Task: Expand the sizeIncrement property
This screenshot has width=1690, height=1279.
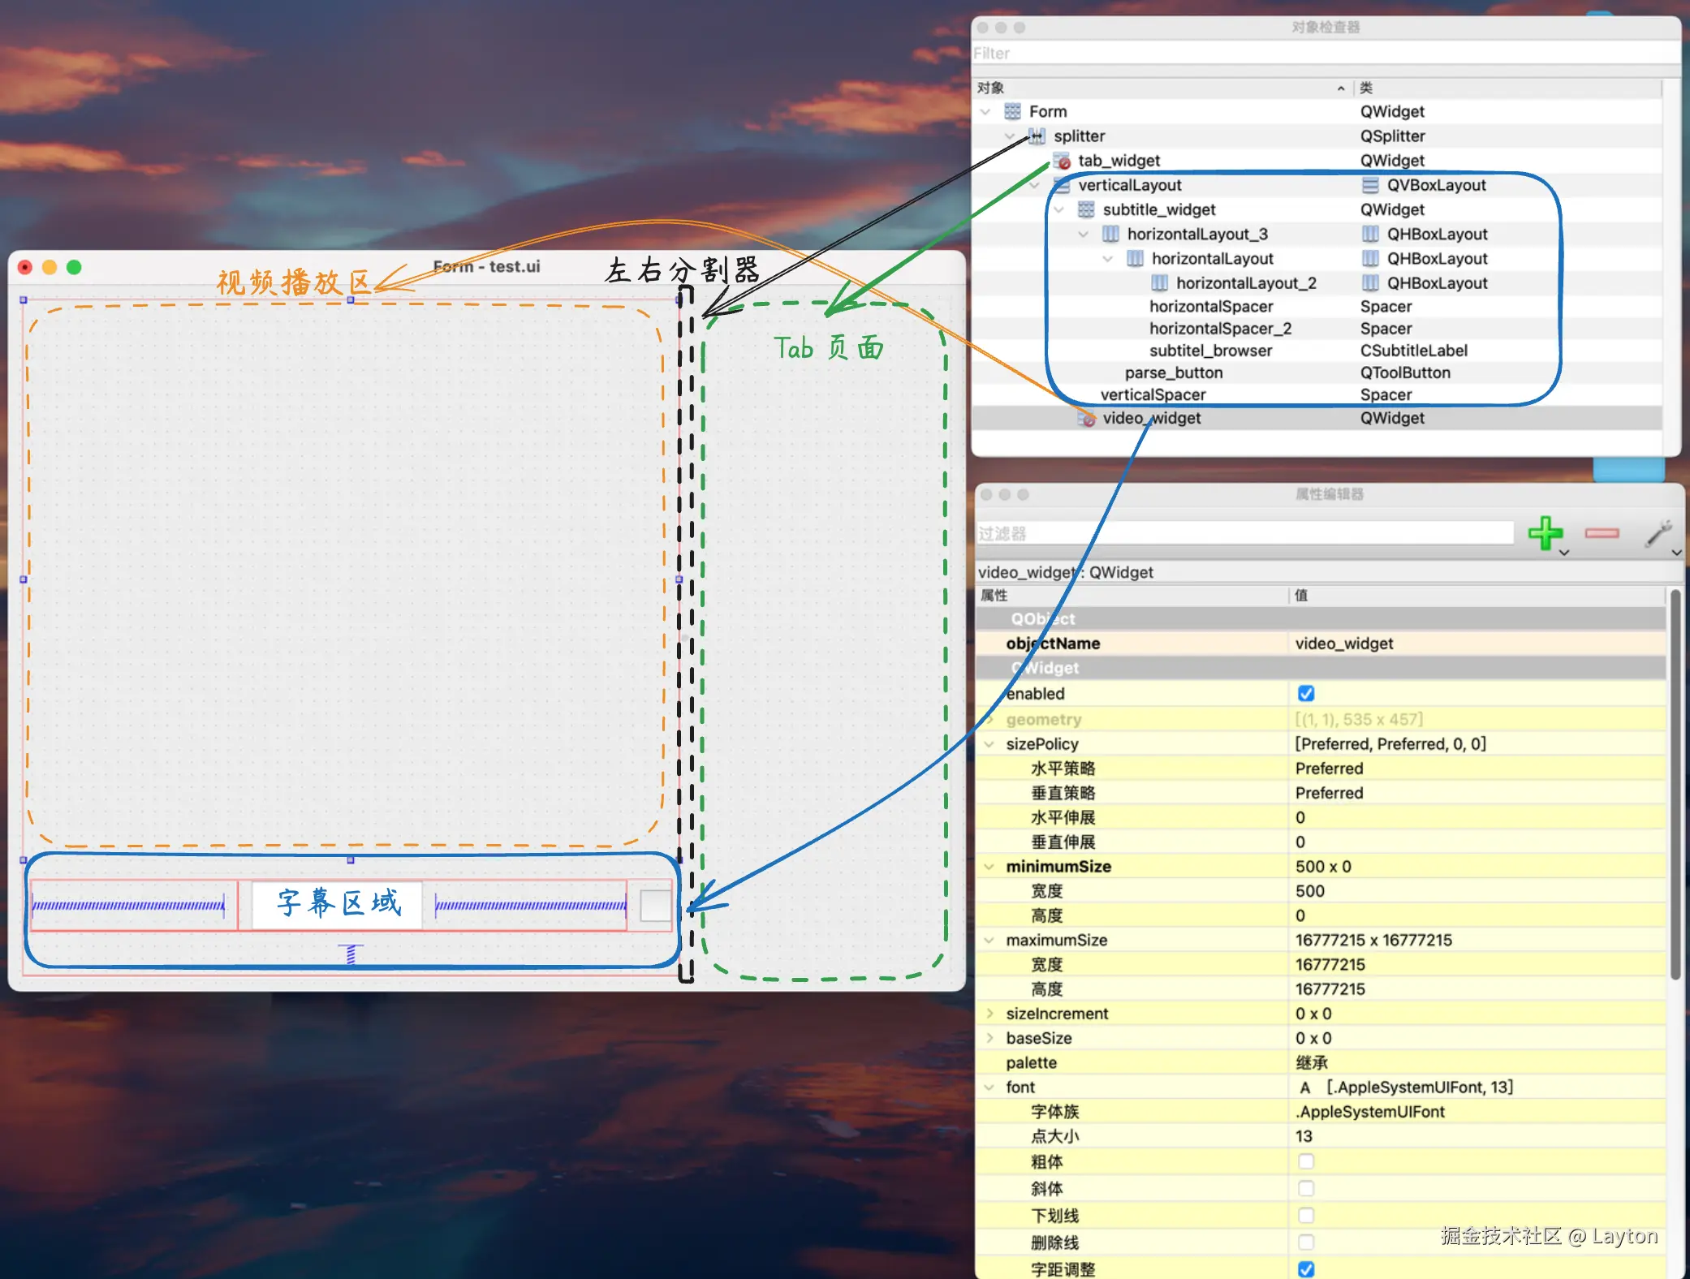Action: 990,1014
